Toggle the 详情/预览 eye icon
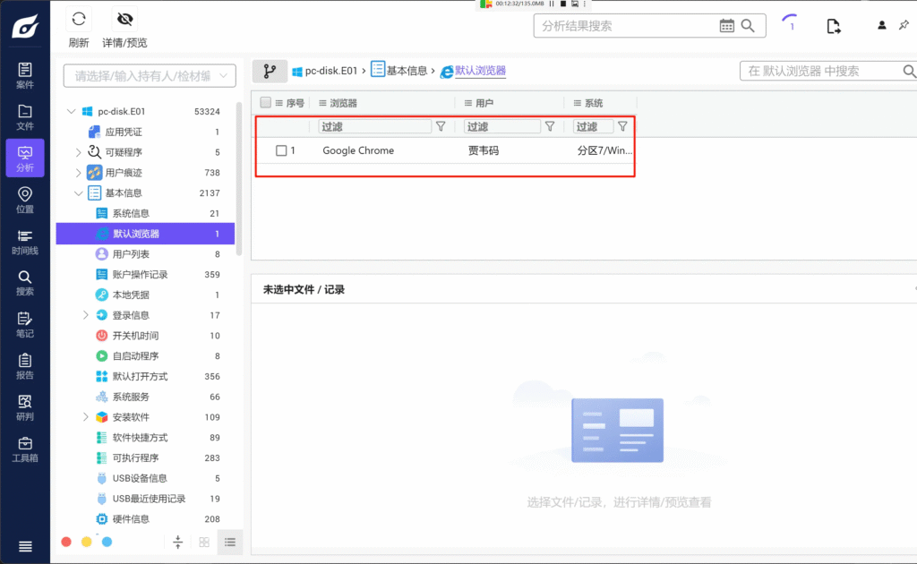Screen dimensions: 917x564 pos(124,20)
